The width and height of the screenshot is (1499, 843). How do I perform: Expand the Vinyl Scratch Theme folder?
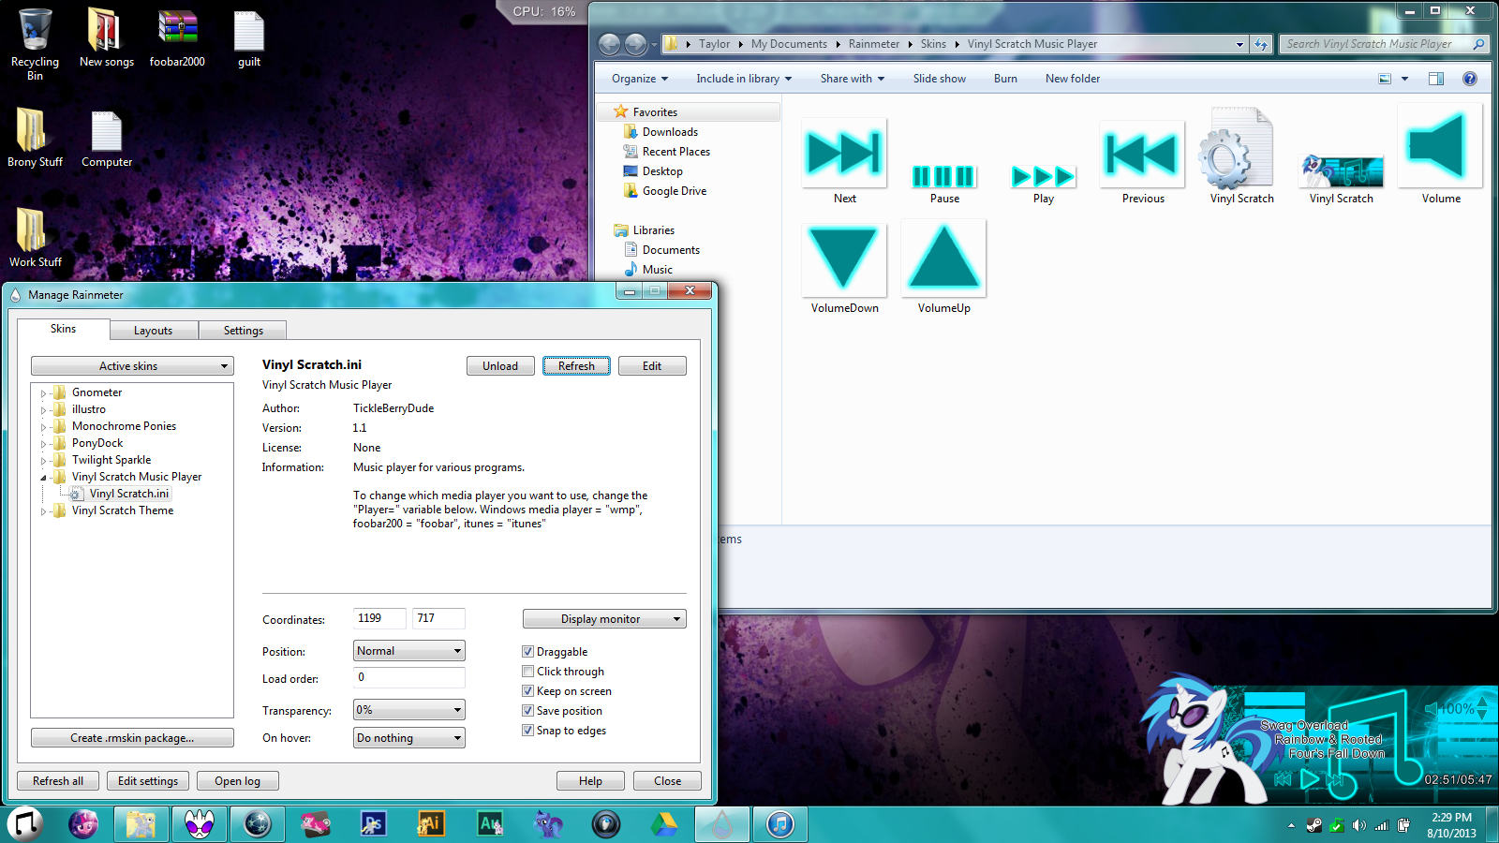click(x=43, y=511)
